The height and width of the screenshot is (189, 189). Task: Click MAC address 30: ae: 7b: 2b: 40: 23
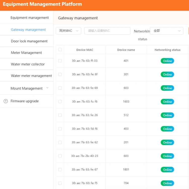pos(85,156)
